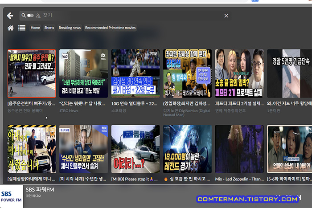The image size is (312, 208).
Task: Click channel name 'DigiNoMan (Digital Nomad Man)'
Action: point(187,113)
